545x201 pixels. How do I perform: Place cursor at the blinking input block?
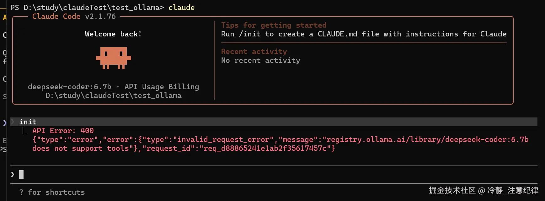click(21, 174)
